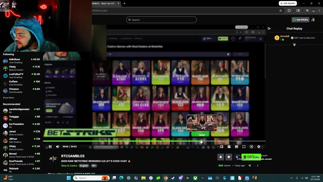Open sarahbridgewater in Recommended

click(21, 111)
